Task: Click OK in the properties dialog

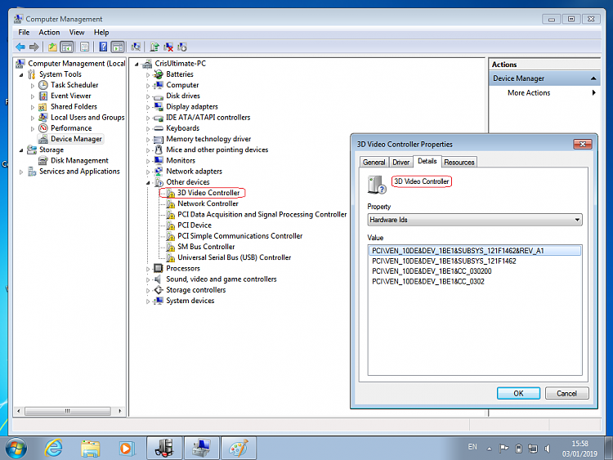Action: click(x=518, y=393)
